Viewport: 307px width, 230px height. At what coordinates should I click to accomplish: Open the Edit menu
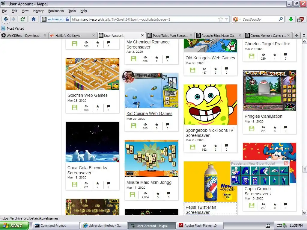click(14, 11)
